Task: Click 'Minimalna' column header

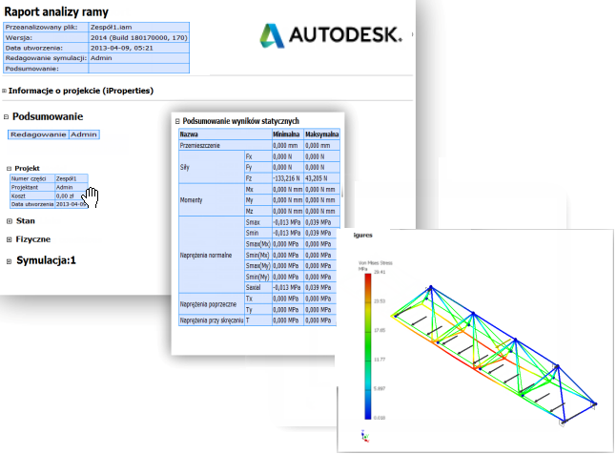Action: tap(288, 134)
